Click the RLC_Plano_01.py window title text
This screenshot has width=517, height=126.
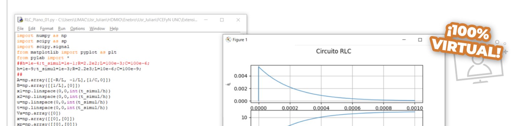point(111,20)
